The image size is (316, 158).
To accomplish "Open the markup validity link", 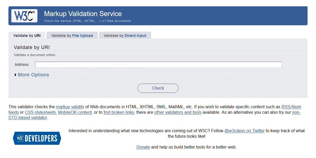I will click(x=70, y=107).
